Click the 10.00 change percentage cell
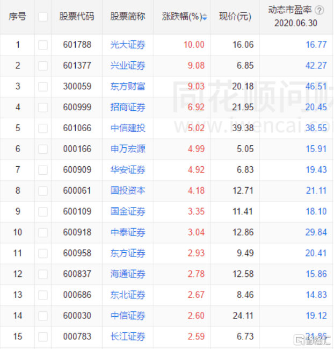The width and height of the screenshot is (334, 349). pos(194,45)
